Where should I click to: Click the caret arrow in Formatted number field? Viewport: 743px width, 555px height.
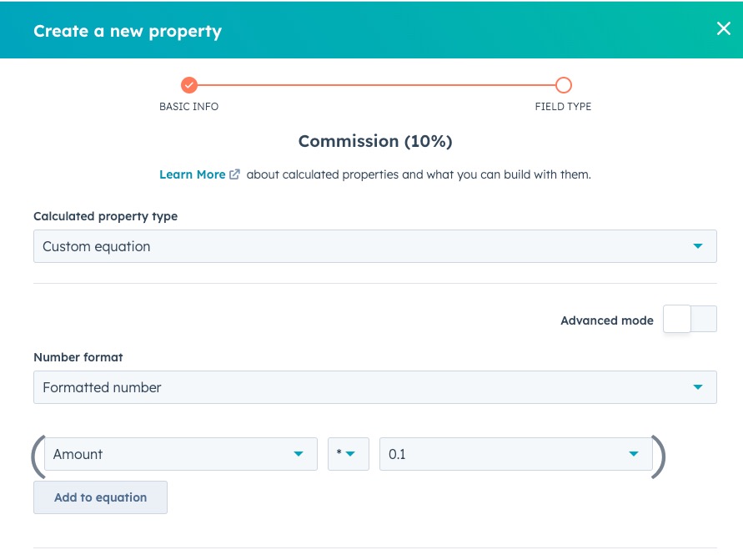[x=698, y=387]
